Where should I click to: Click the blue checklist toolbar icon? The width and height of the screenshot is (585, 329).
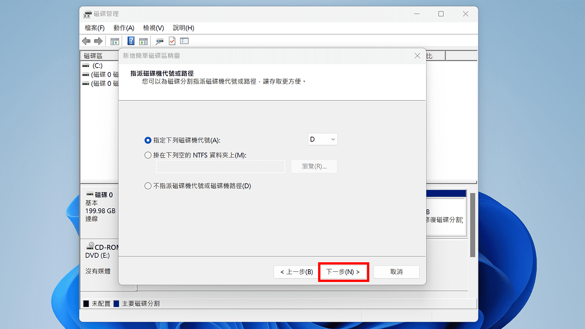pyautogui.click(x=184, y=41)
